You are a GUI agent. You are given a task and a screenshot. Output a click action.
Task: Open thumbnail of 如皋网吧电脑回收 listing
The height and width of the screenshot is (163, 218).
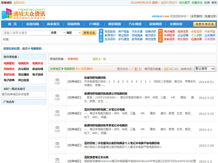(57, 81)
